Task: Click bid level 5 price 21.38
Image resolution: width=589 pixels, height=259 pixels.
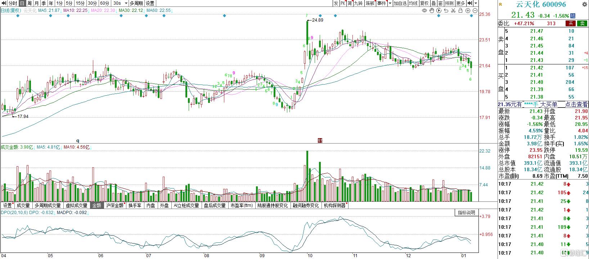Action: click(x=536, y=97)
